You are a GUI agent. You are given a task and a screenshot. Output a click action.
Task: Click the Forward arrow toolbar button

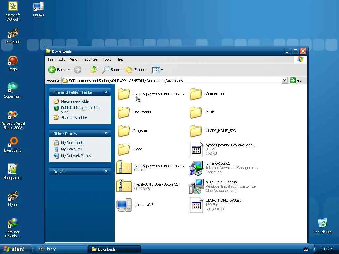point(78,70)
